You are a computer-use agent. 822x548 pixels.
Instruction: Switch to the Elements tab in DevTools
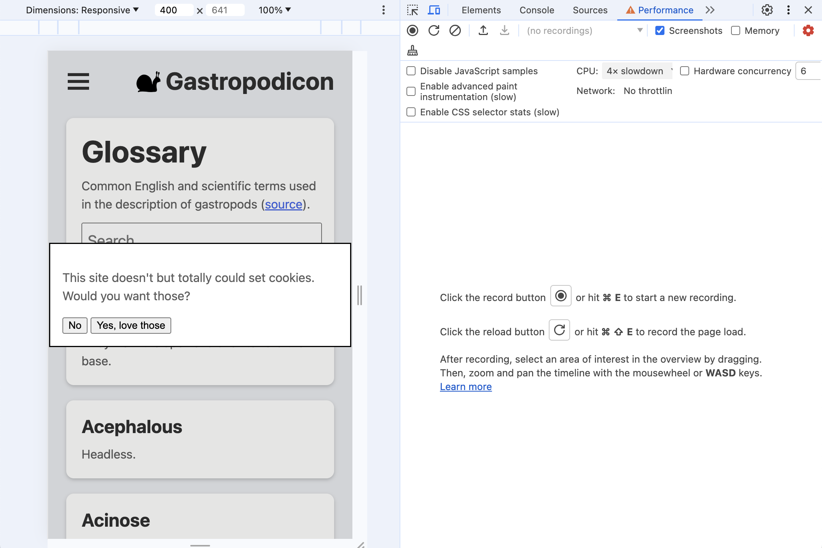(481, 10)
